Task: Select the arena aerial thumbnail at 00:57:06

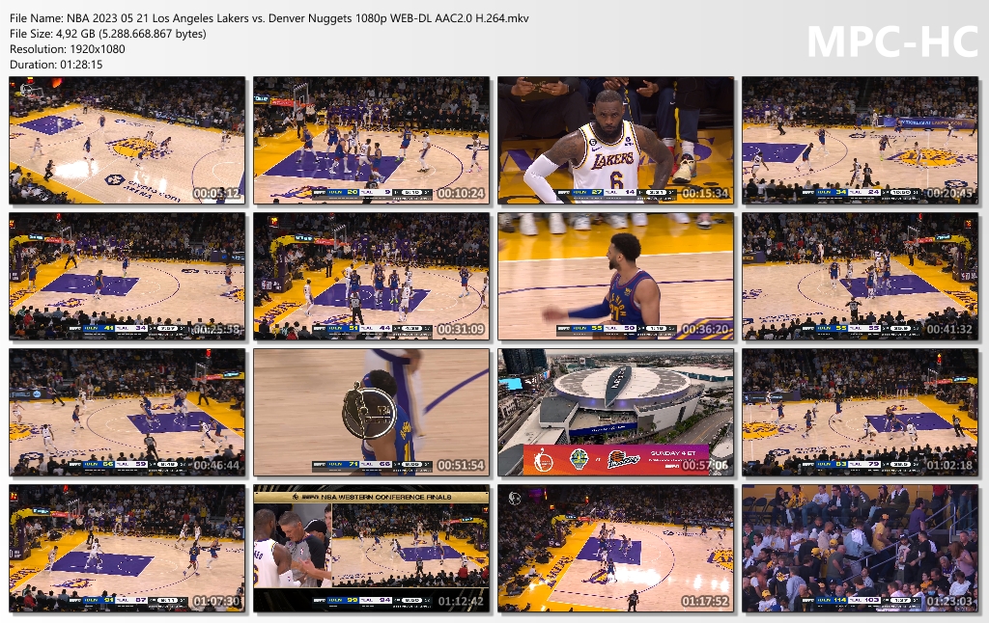Action: (x=615, y=412)
